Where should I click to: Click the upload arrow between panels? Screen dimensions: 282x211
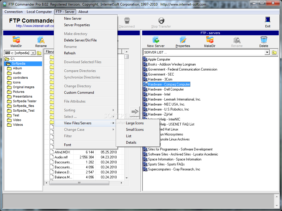point(135,112)
